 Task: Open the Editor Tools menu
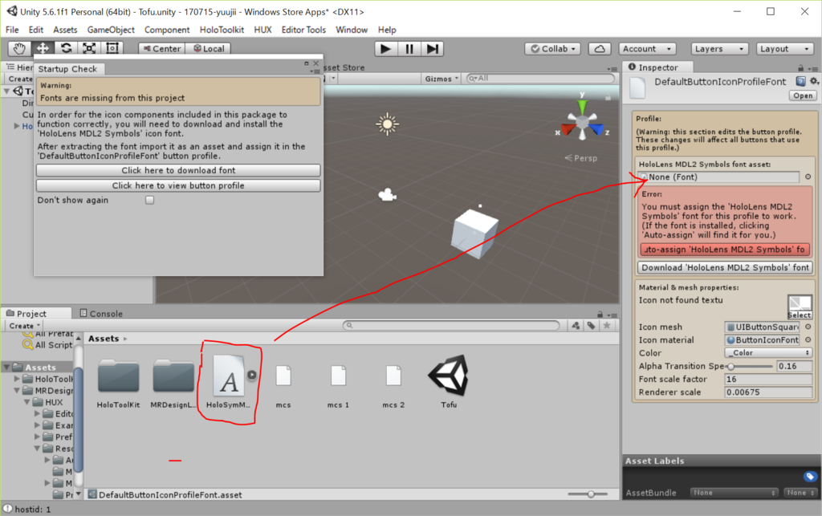point(303,30)
